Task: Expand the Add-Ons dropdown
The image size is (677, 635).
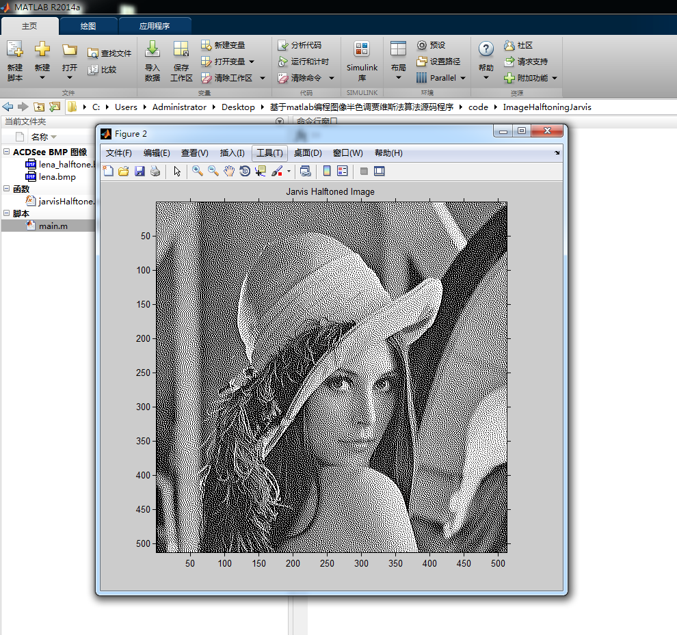Action: click(555, 78)
